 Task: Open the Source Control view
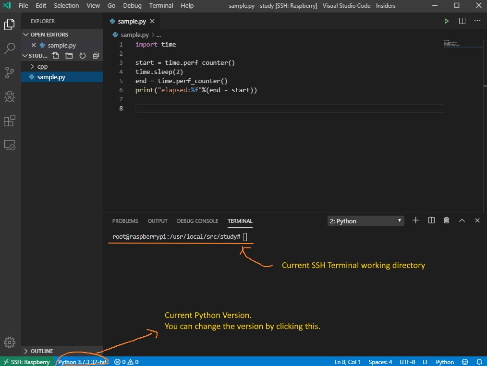[x=10, y=73]
